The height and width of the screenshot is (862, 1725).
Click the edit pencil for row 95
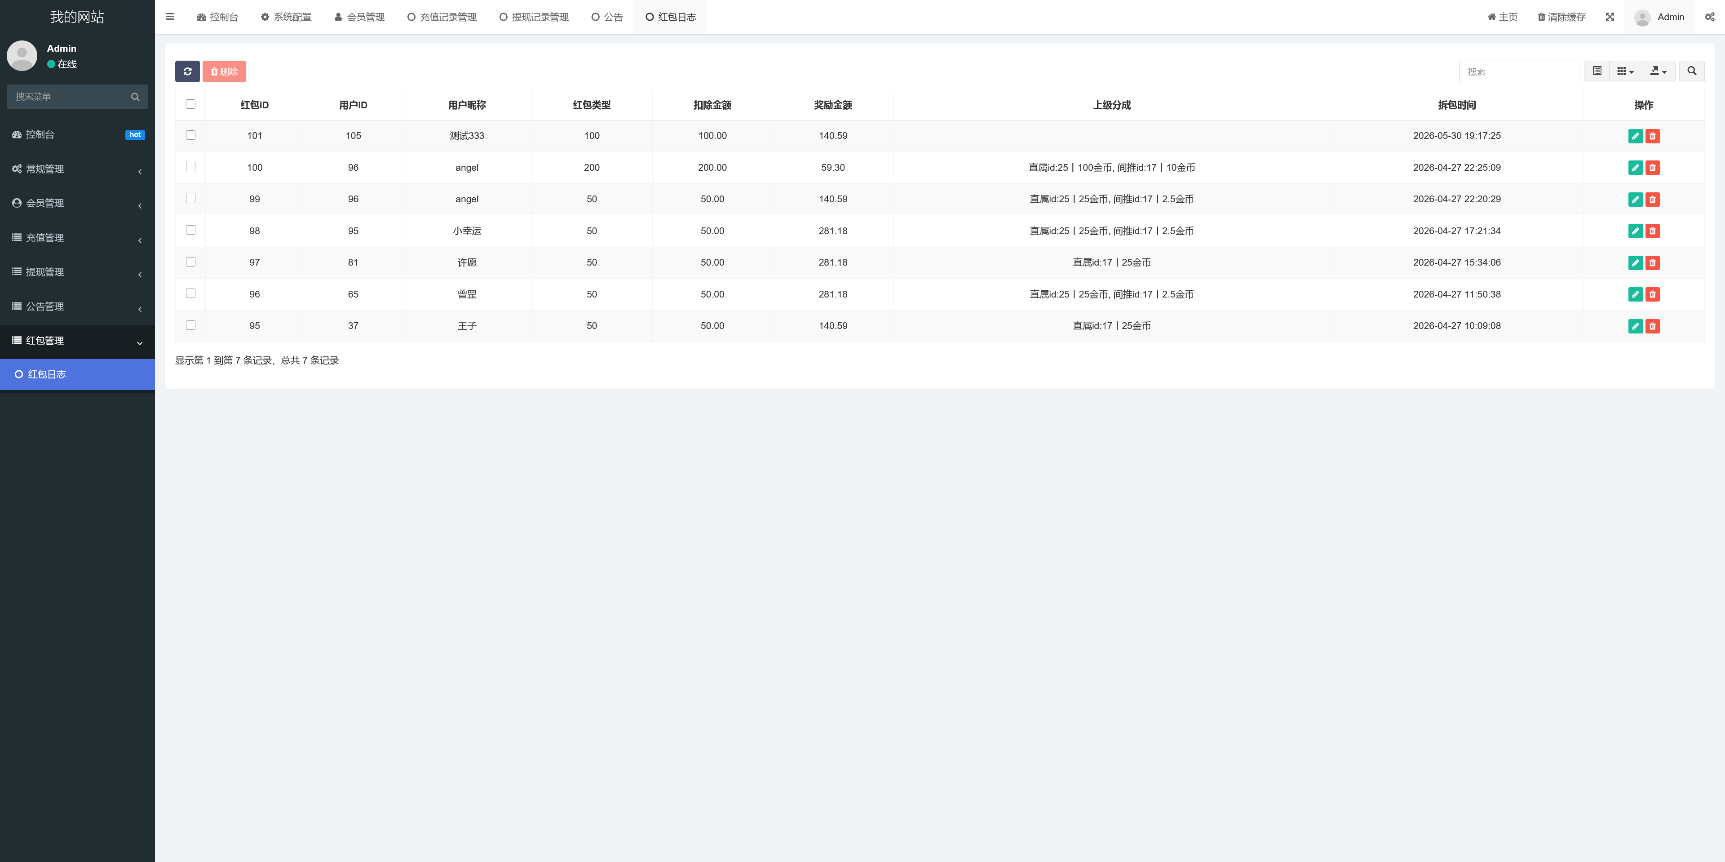1635,326
